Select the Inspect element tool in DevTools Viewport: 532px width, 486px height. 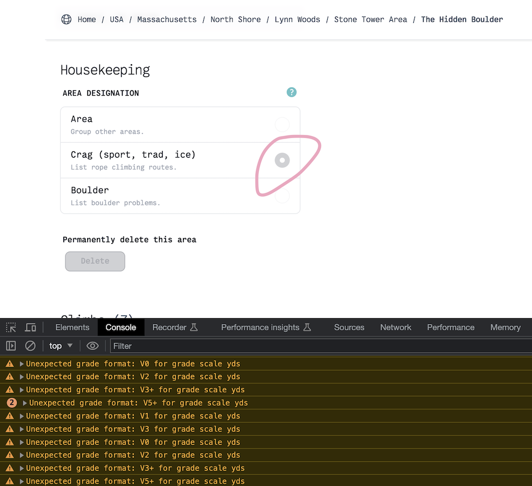[11, 327]
